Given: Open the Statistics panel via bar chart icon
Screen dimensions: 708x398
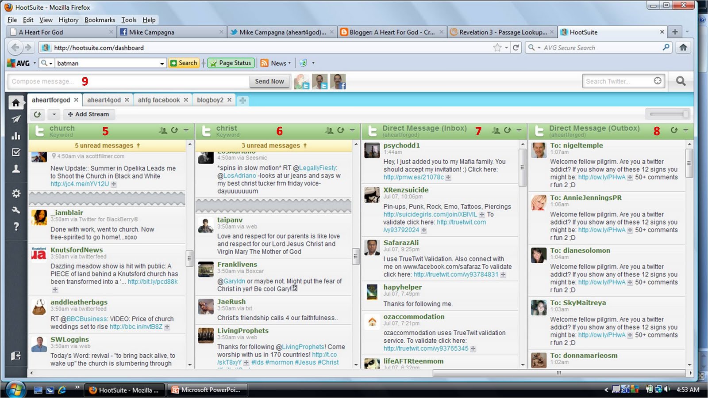Looking at the screenshot, I should coord(16,136).
